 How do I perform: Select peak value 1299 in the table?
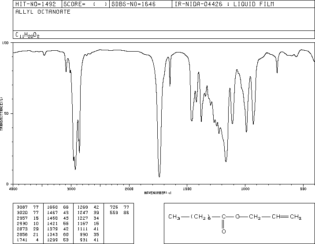(x=52, y=240)
